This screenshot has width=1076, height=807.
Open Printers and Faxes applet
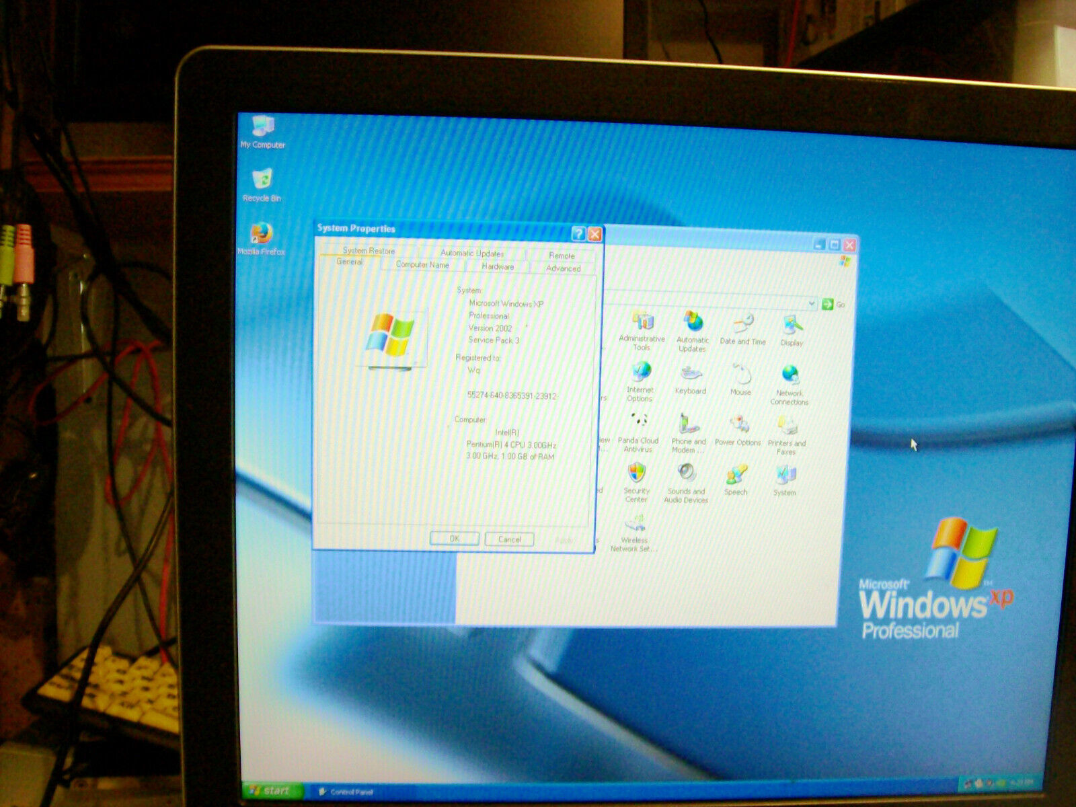coord(786,435)
